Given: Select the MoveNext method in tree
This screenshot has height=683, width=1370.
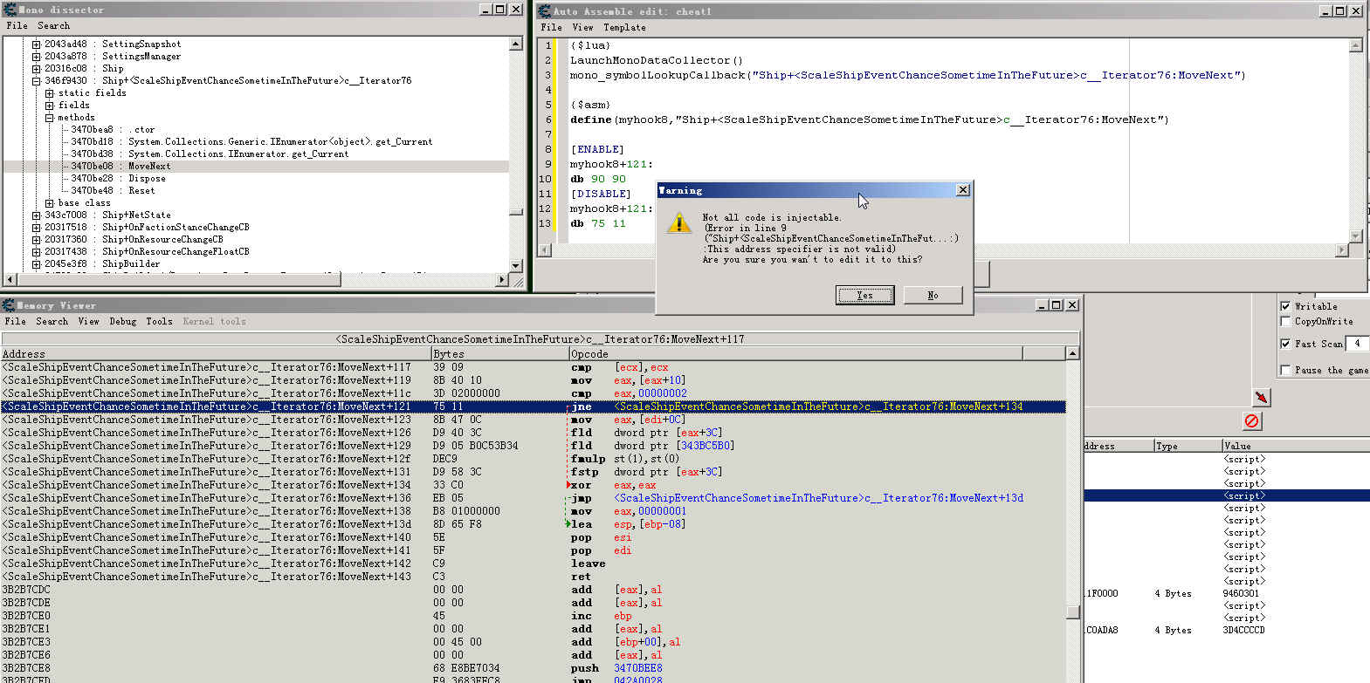Looking at the screenshot, I should (149, 167).
